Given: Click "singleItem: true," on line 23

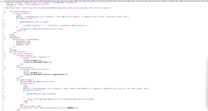Looking at the screenshot, I should pyautogui.click(x=24, y=41).
